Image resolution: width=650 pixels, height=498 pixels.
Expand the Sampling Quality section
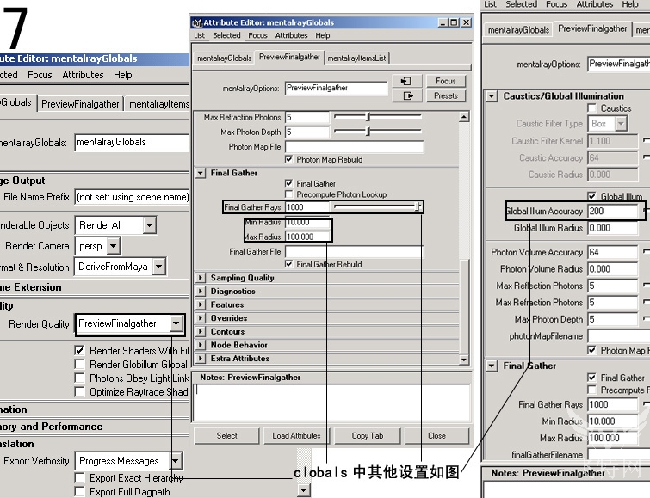point(201,278)
